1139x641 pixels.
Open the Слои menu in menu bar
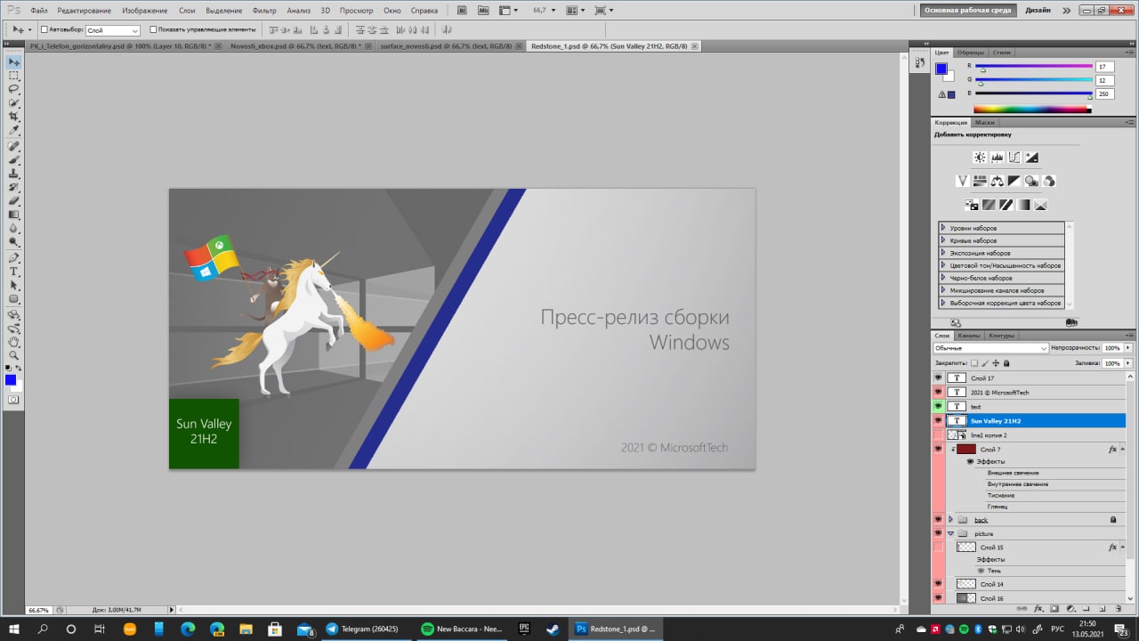coord(187,11)
